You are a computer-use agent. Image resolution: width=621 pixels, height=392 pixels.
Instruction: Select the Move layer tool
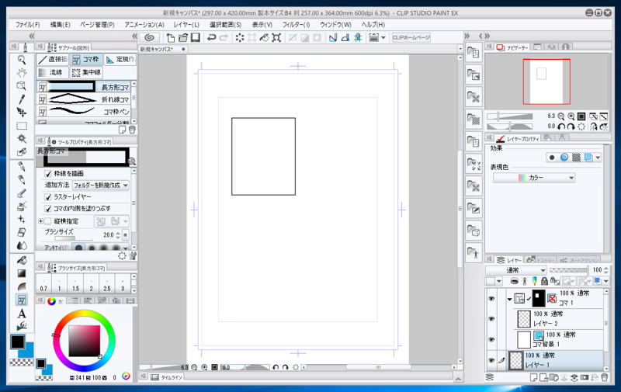coord(22,113)
